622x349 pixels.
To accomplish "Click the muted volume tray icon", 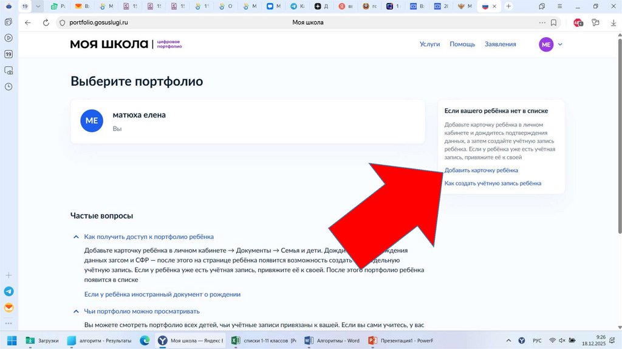I will (562, 340).
